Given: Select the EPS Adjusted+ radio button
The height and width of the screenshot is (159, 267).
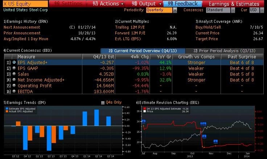Looking at the screenshot, I should click(14, 62).
